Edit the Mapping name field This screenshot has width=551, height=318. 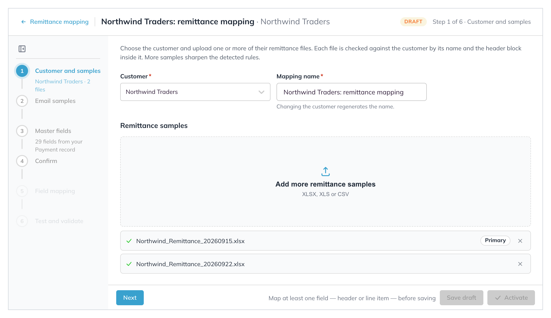click(351, 92)
